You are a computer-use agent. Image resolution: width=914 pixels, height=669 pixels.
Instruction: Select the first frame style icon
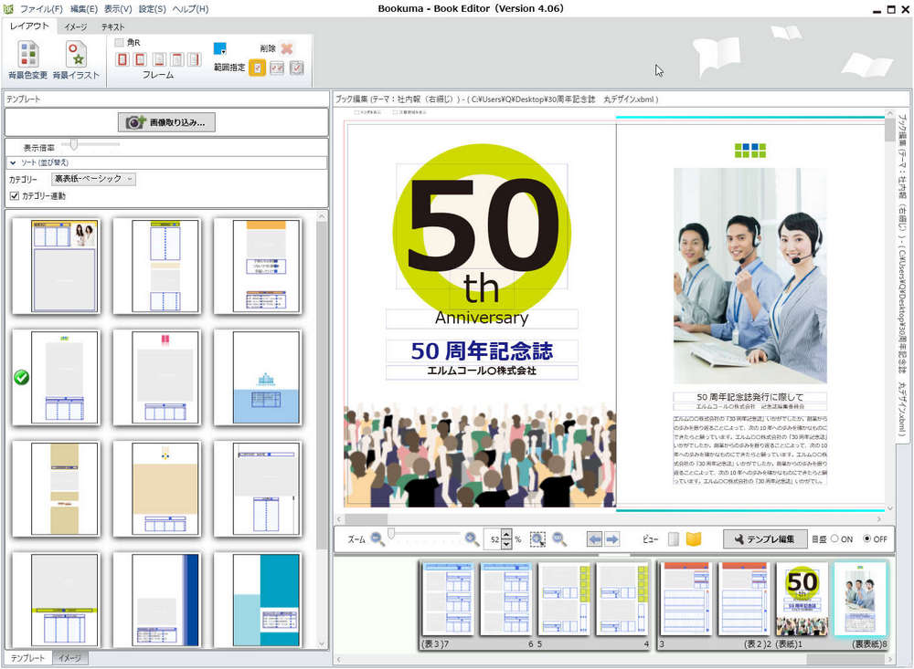[123, 59]
